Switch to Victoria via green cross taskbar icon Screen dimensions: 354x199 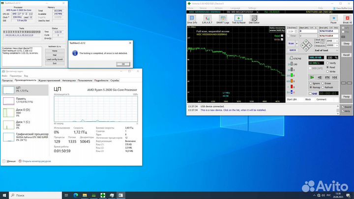pos(103,195)
